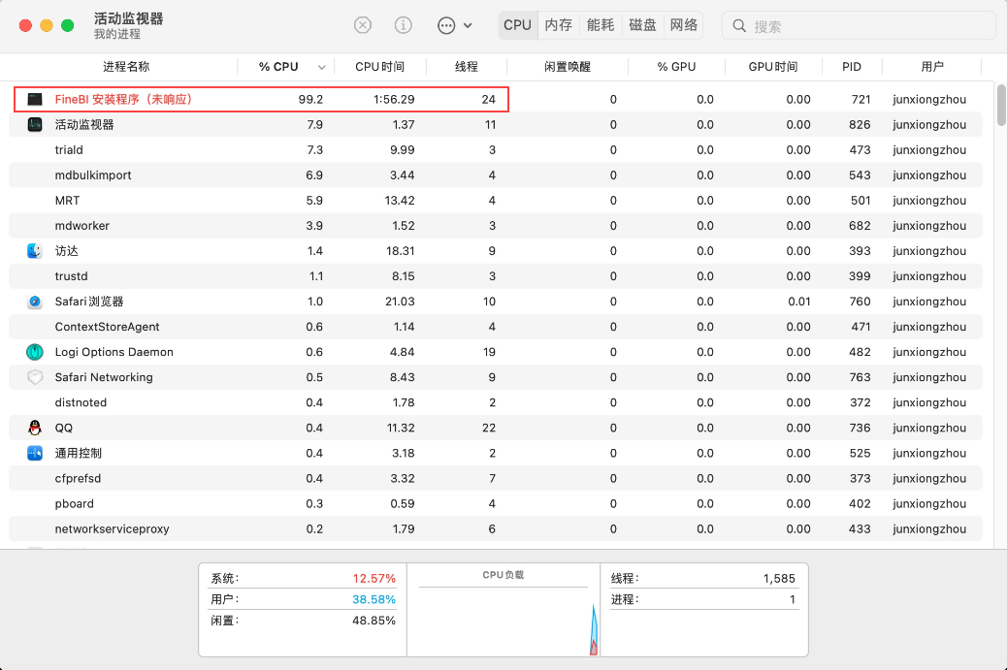Click the Logi Options Daemon icon

coord(35,352)
